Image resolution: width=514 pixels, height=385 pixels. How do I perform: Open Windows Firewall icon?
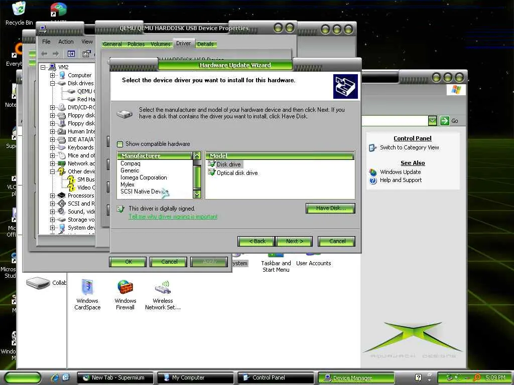[125, 294]
